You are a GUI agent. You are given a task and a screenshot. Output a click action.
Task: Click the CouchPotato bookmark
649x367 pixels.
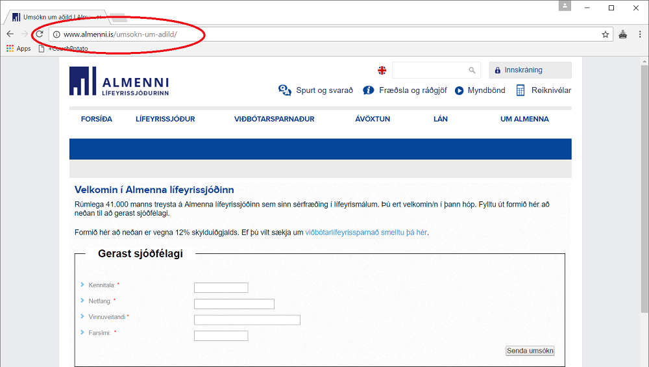point(64,49)
